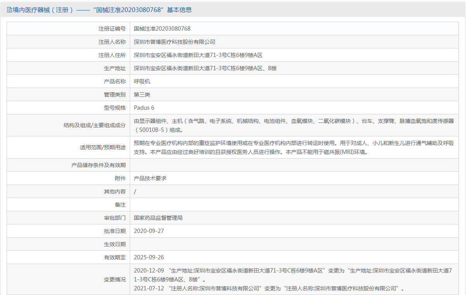The image size is (466, 295).
Task: Click the approval date 2020-09-27
Action: click(x=149, y=231)
